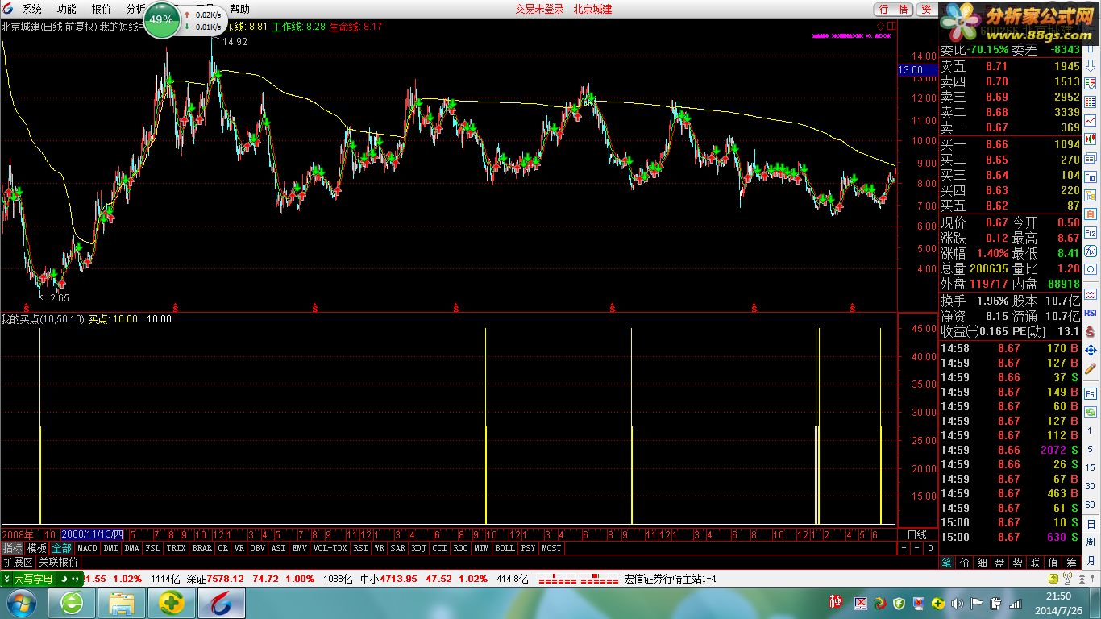Click the multi-color table sidebar icon
1101x619 pixels.
1091,102
